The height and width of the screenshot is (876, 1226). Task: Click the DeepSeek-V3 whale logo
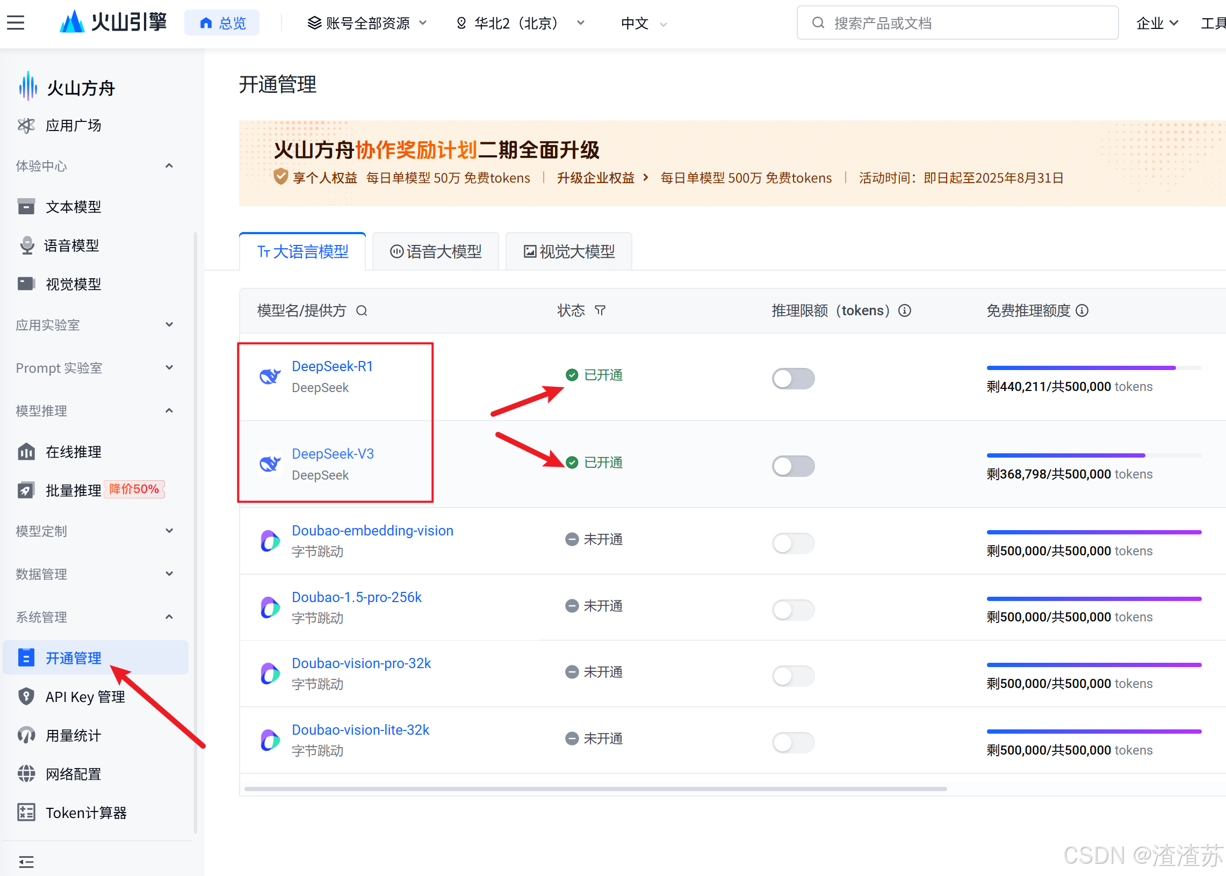point(270,464)
